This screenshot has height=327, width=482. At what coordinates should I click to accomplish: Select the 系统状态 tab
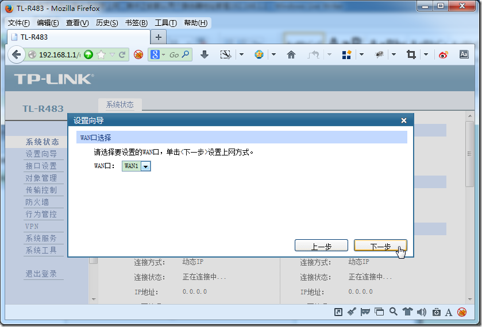[x=120, y=105]
